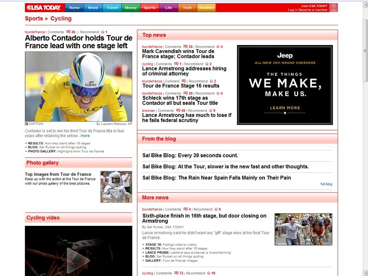This screenshot has width=368, height=276.
Task: Click recommend icon for Armstrong criminal attorney story
Action: click(207, 64)
